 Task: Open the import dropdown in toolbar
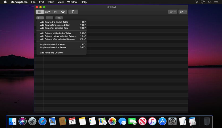tap(172, 12)
